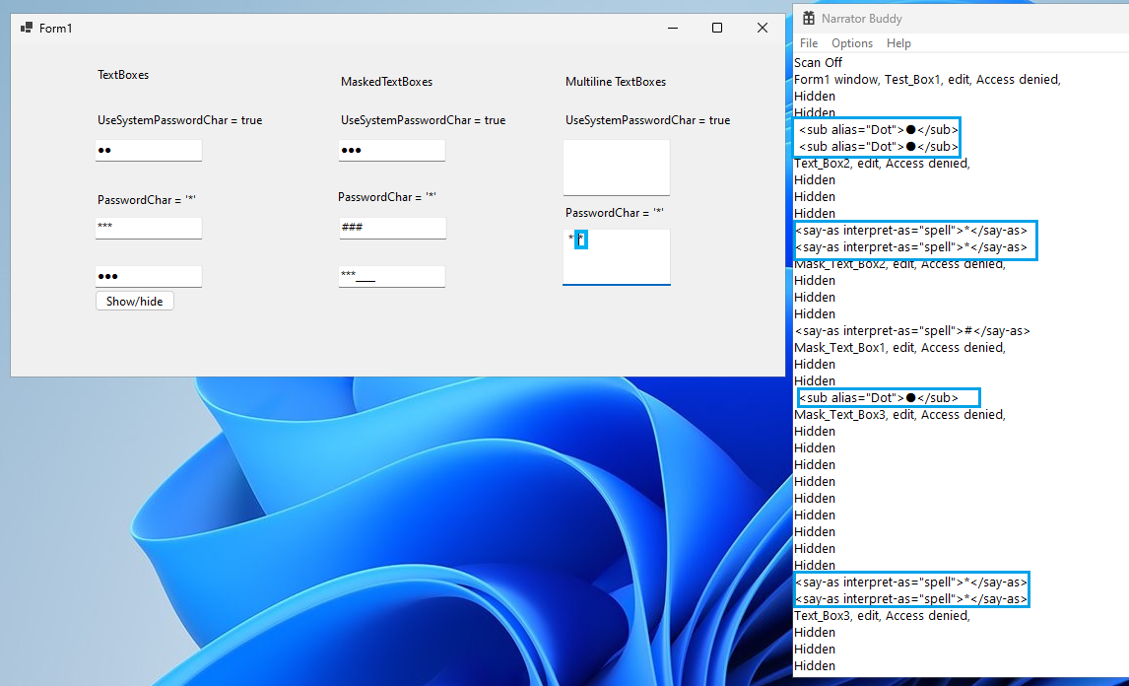
Task: Click inside the multiline PasswordChar TextBox
Action: tap(616, 256)
